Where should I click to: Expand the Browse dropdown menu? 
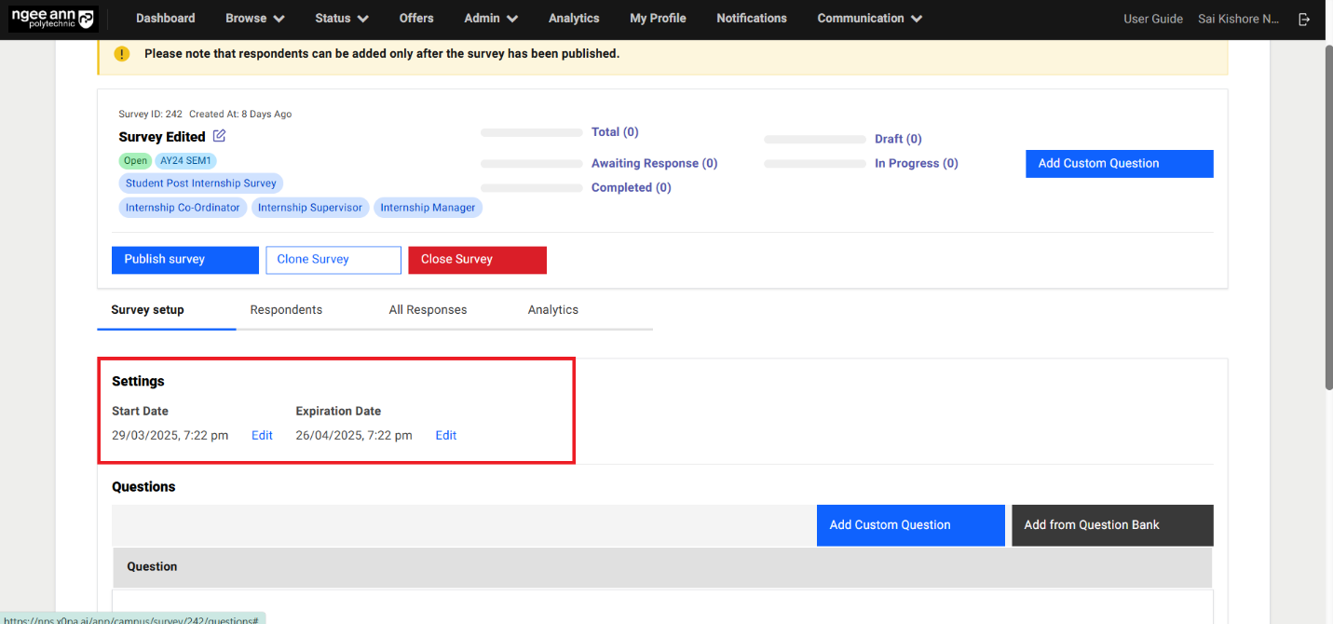click(254, 19)
